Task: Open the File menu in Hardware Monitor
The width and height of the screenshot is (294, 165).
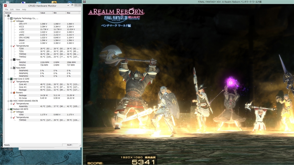Action: (x=6, y=9)
